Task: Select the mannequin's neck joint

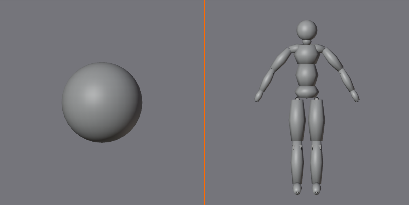Action: point(307,42)
